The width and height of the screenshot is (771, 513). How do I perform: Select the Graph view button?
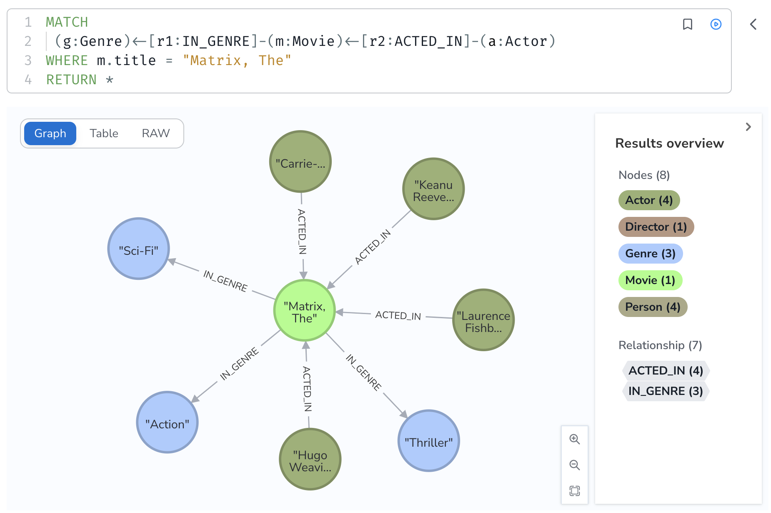coord(50,133)
